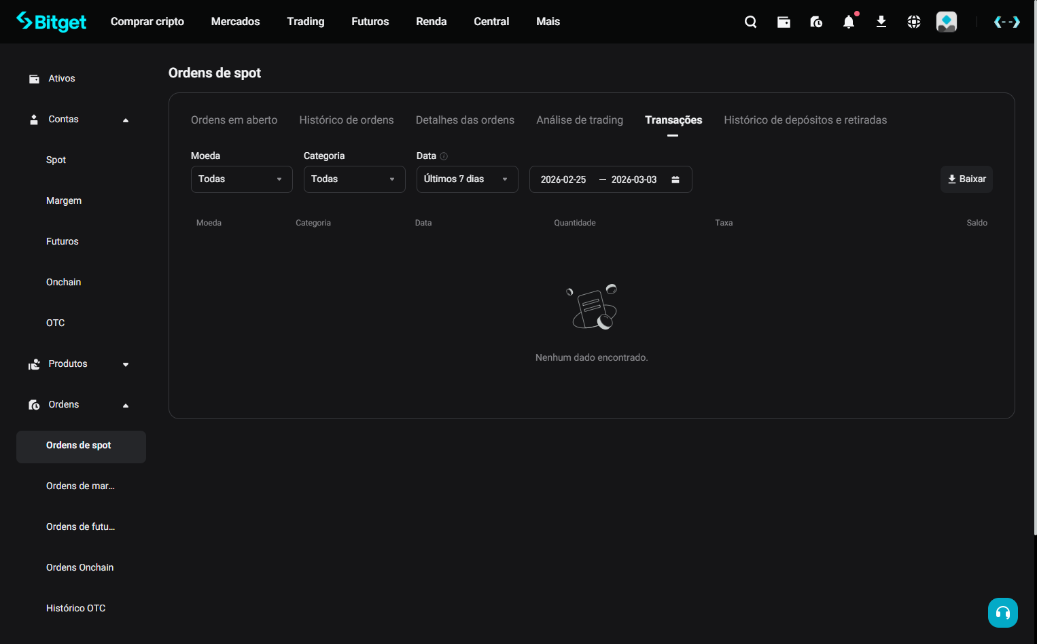Click the code brackets icon in header

click(1006, 22)
